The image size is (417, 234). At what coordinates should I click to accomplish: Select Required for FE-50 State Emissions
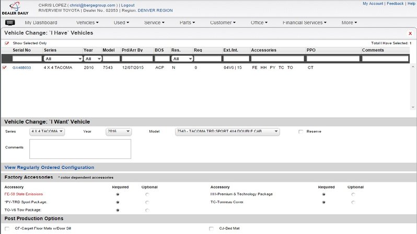tap(118, 194)
